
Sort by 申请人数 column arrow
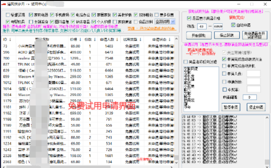pyautogui.click(x=117, y=40)
